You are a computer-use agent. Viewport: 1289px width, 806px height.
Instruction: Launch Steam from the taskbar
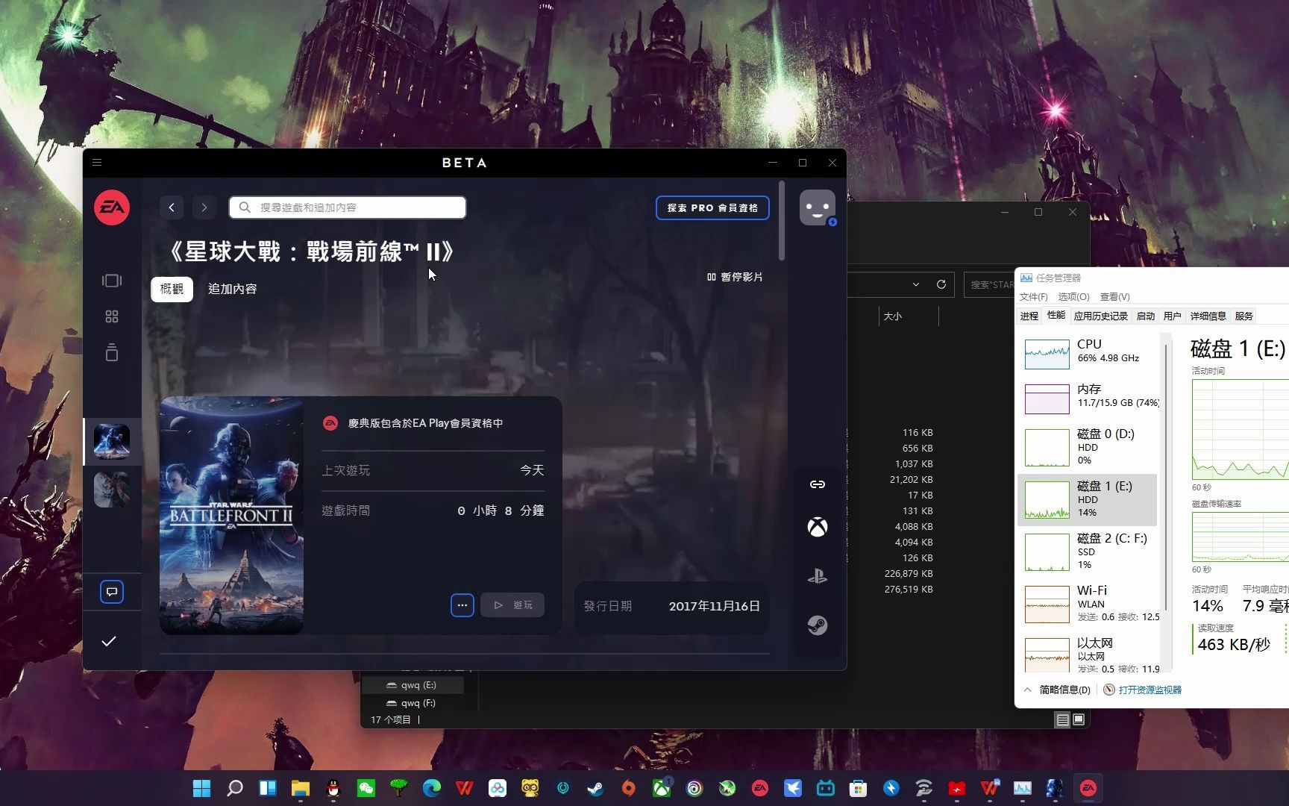[595, 787]
